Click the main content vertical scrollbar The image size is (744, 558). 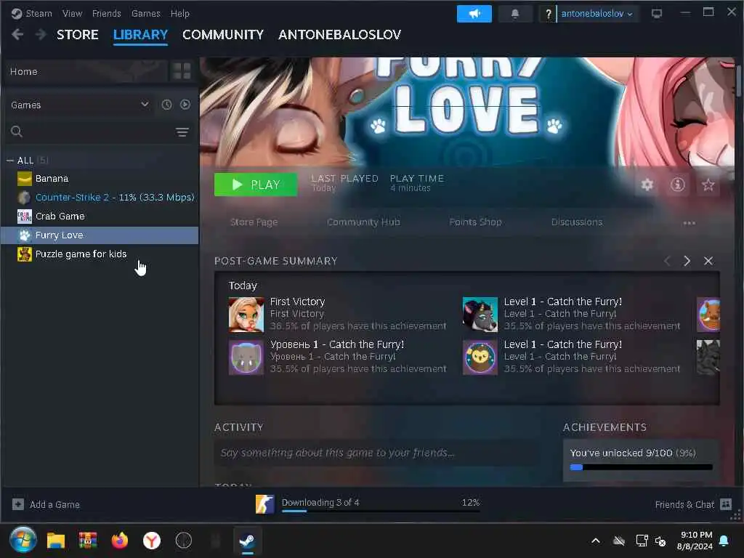pyautogui.click(x=738, y=80)
